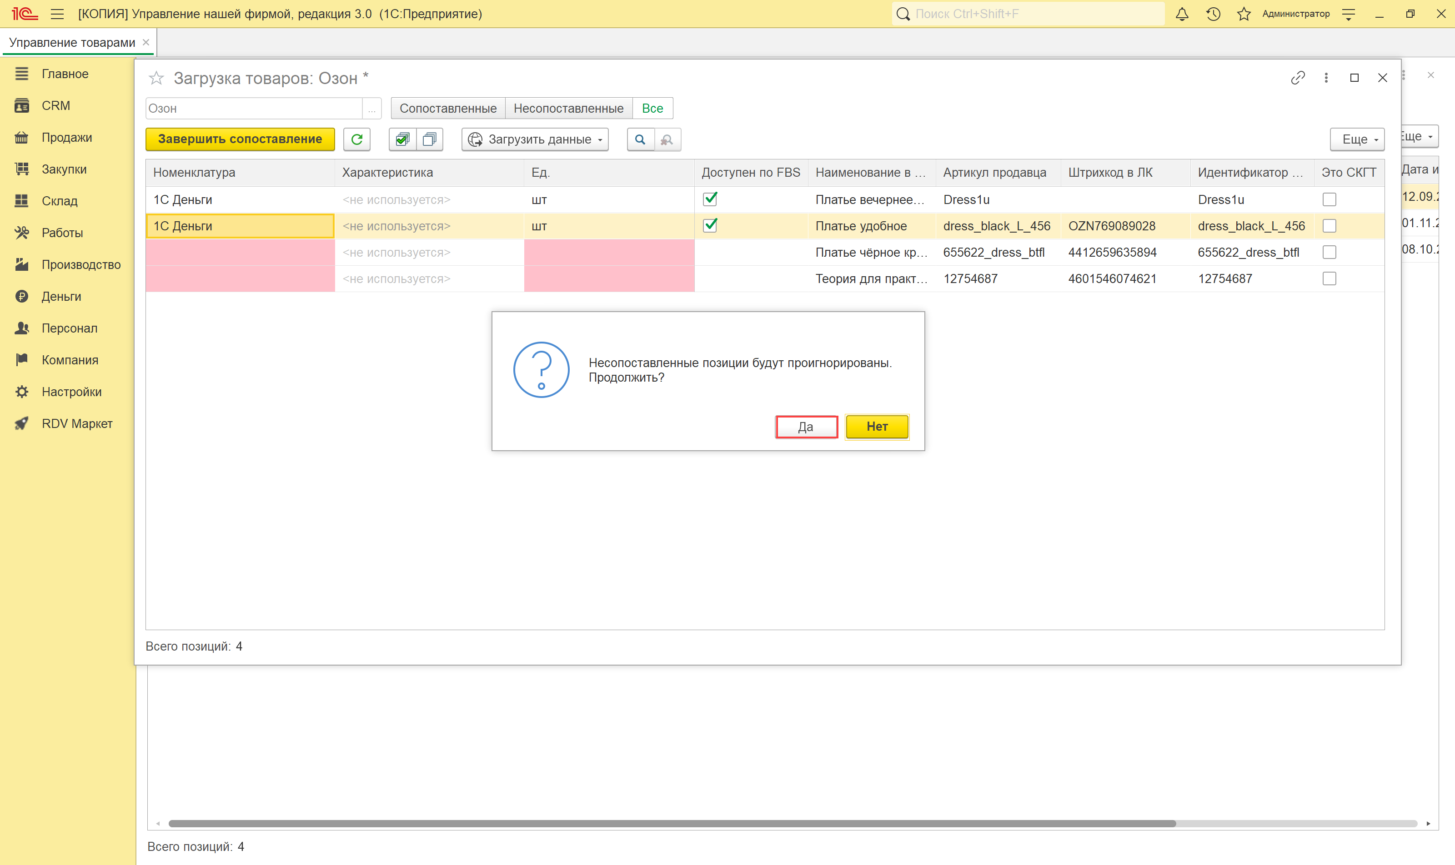Expand the Загрузить данные dropdown
This screenshot has height=865, width=1455.
click(x=535, y=139)
